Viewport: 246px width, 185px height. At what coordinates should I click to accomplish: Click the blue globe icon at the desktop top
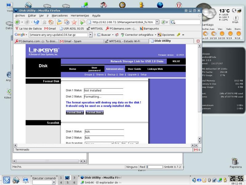(160, 5)
